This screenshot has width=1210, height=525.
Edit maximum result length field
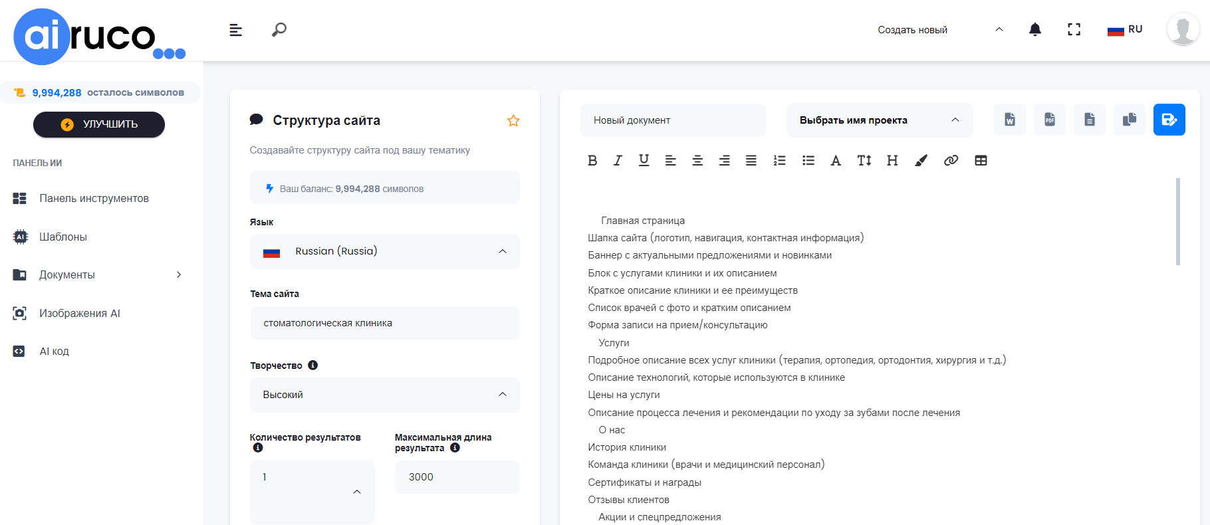point(457,476)
